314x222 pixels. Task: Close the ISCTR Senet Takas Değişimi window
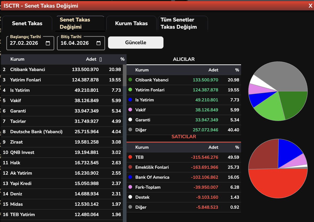tap(310, 6)
